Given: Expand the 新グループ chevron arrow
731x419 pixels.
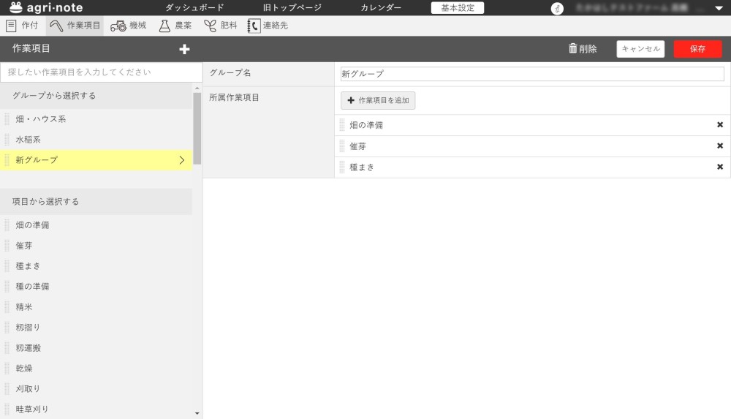Looking at the screenshot, I should (181, 160).
